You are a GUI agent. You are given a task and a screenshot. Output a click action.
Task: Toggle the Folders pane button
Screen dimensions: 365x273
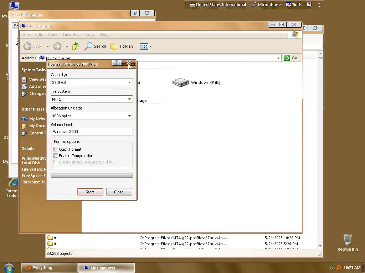[122, 46]
